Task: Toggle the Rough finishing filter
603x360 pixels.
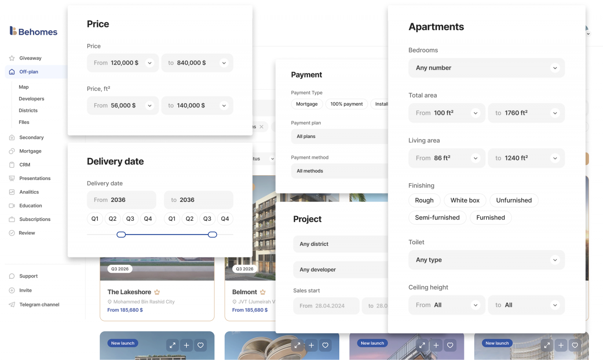Action: (x=424, y=200)
